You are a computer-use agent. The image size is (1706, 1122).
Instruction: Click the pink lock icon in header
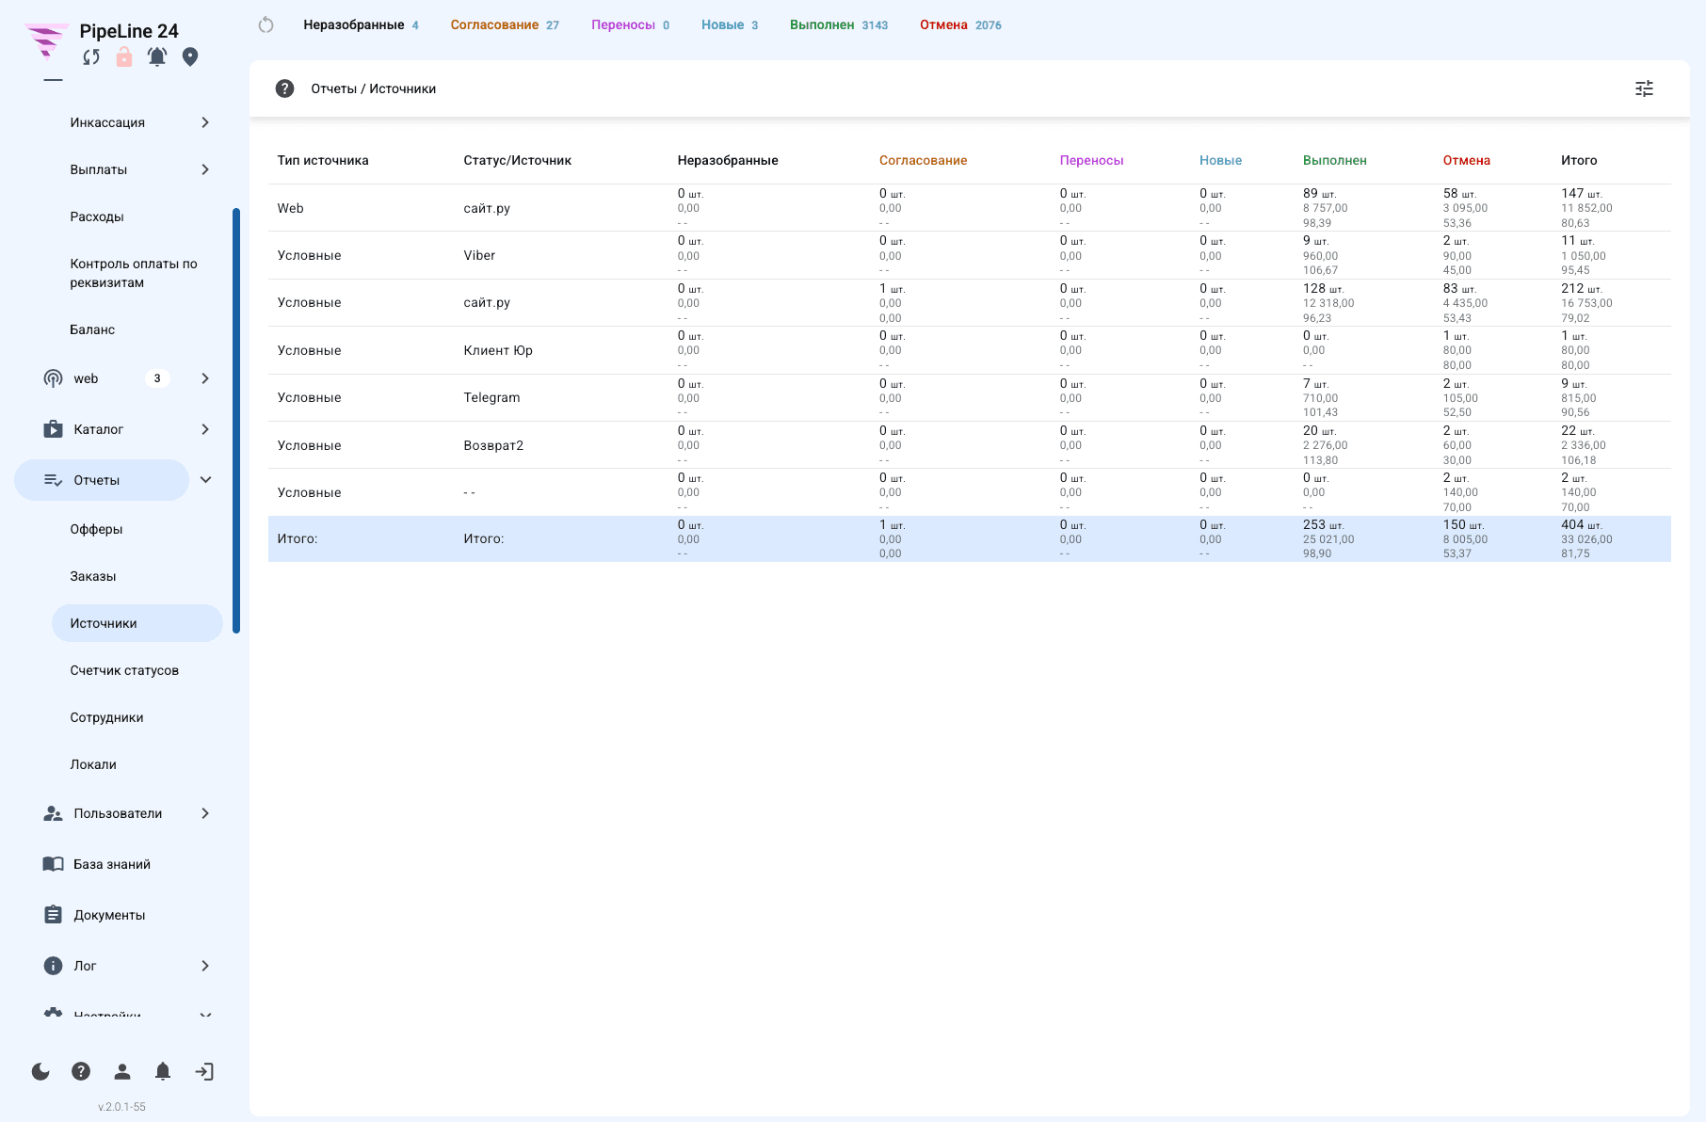pyautogui.click(x=123, y=57)
